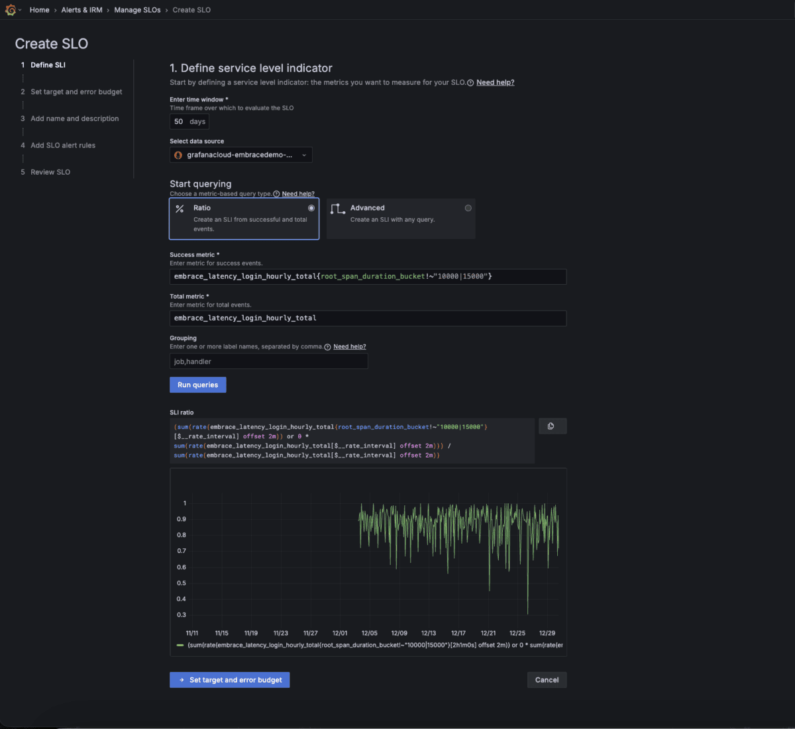Expand the Grafana menu chevron
795x729 pixels.
pos(20,10)
